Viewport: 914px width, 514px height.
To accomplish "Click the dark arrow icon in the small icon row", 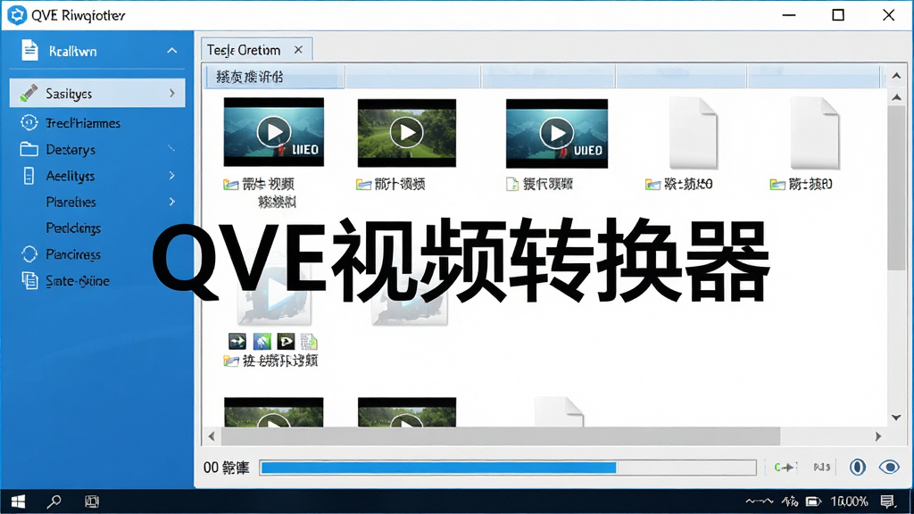I will (237, 341).
